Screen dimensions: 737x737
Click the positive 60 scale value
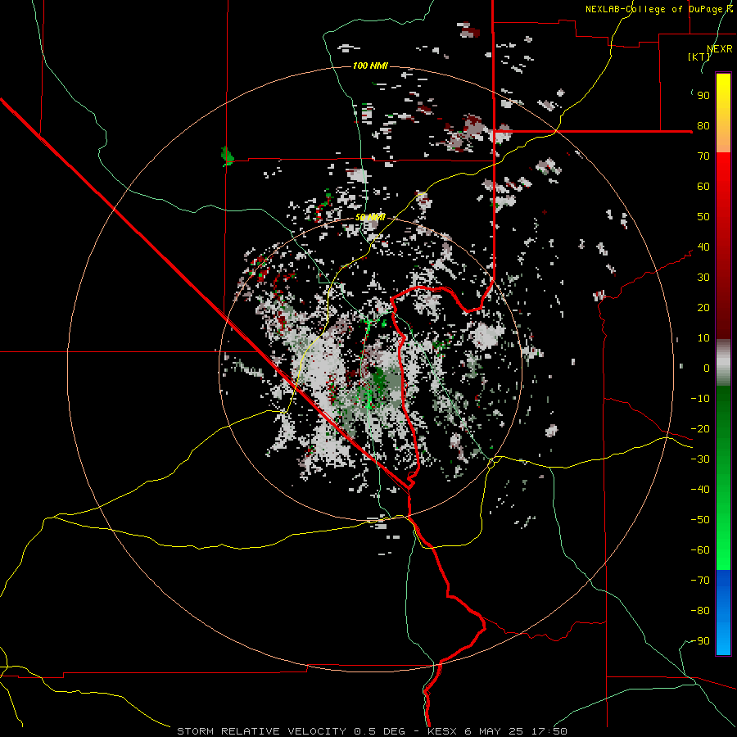point(703,186)
